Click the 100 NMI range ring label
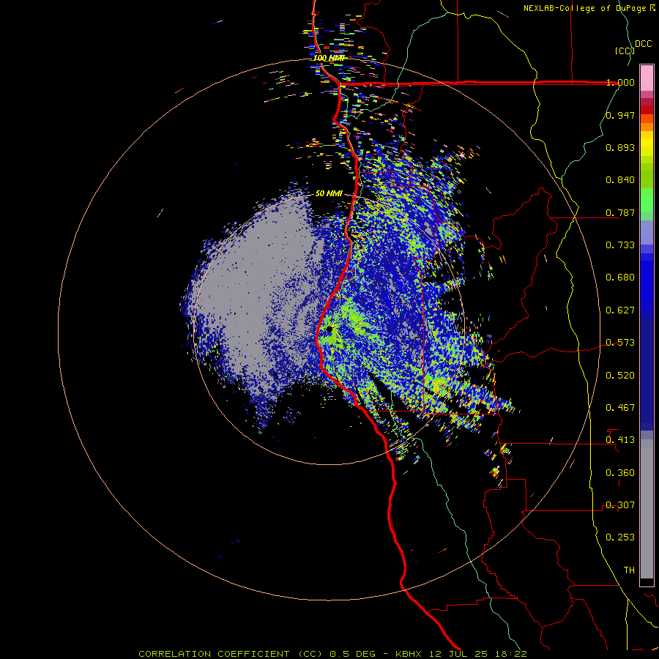 pos(328,58)
